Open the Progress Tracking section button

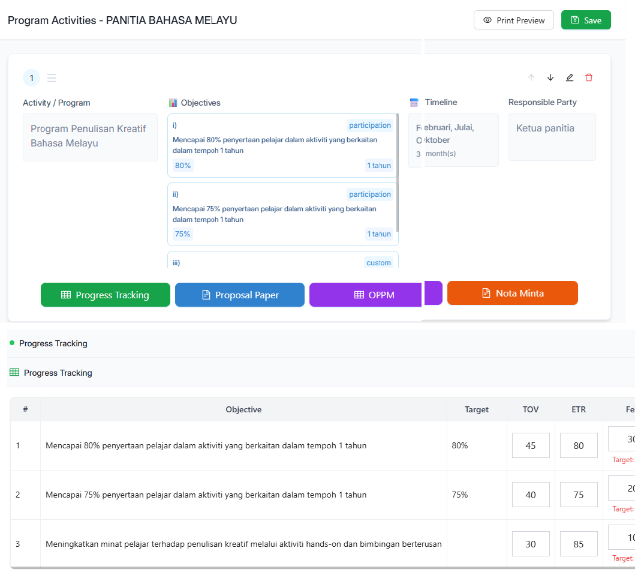105,295
